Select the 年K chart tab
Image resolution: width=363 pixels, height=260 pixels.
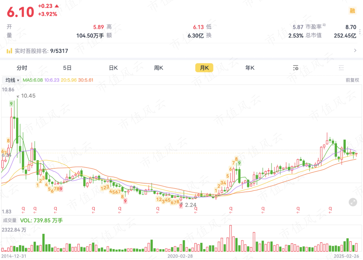[x=250, y=68]
